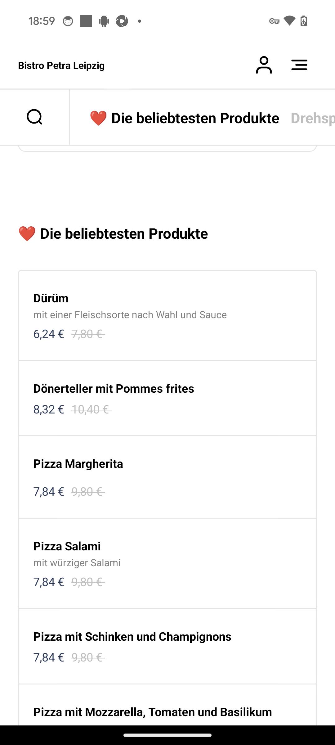Tap the Wi-Fi signal status icon

pos(289,21)
